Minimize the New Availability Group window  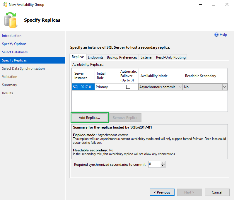tap(200, 4)
